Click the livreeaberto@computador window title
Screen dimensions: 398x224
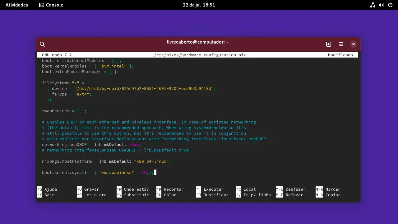click(198, 42)
